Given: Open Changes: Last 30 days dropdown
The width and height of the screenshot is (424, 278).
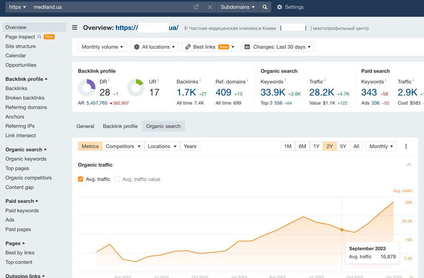Looking at the screenshot, I should click(x=277, y=47).
